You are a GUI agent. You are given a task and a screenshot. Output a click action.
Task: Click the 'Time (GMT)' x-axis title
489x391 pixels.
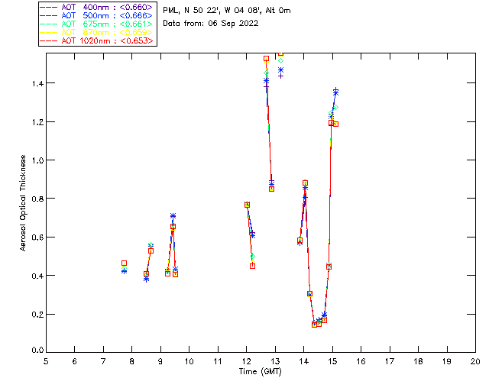[260, 372]
